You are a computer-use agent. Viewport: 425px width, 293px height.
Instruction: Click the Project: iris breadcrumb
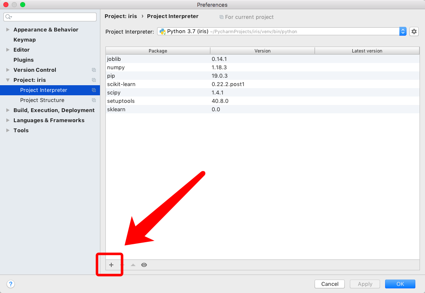(x=121, y=16)
